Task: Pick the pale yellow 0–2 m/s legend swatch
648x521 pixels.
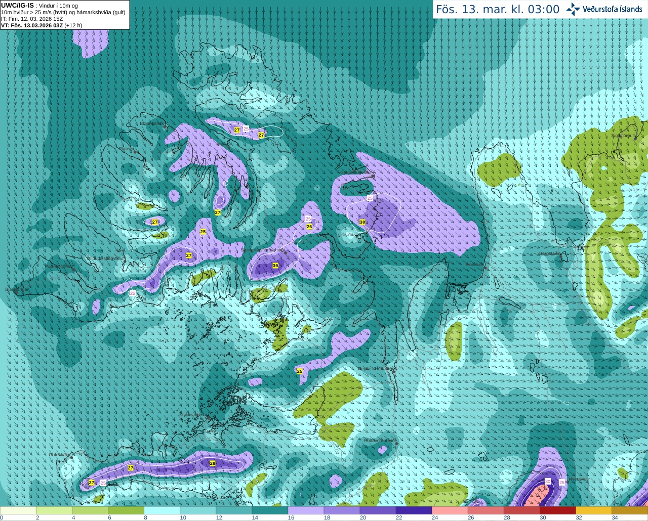Action: [18, 510]
